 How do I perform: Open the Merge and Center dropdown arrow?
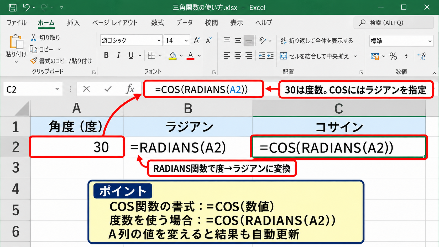click(356, 56)
